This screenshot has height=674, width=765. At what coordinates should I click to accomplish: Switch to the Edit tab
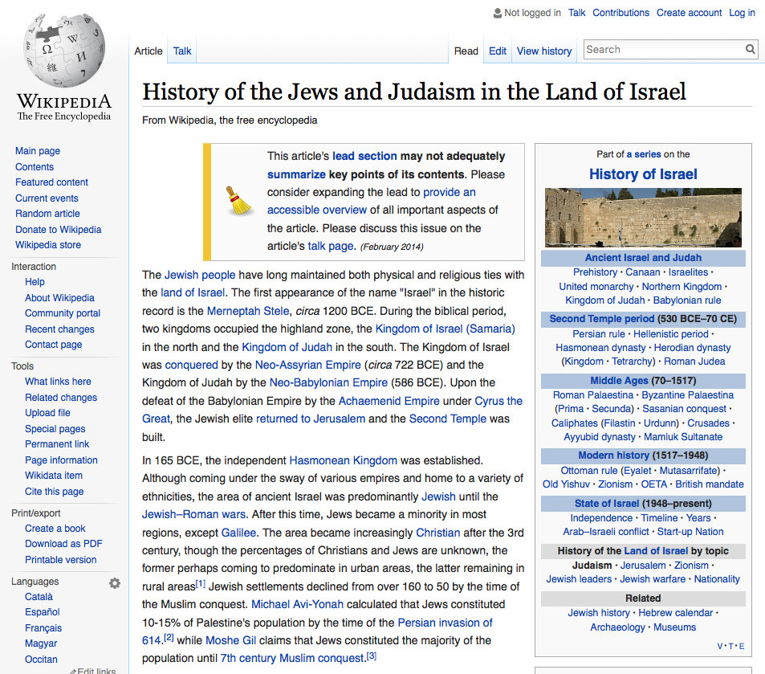pos(497,50)
